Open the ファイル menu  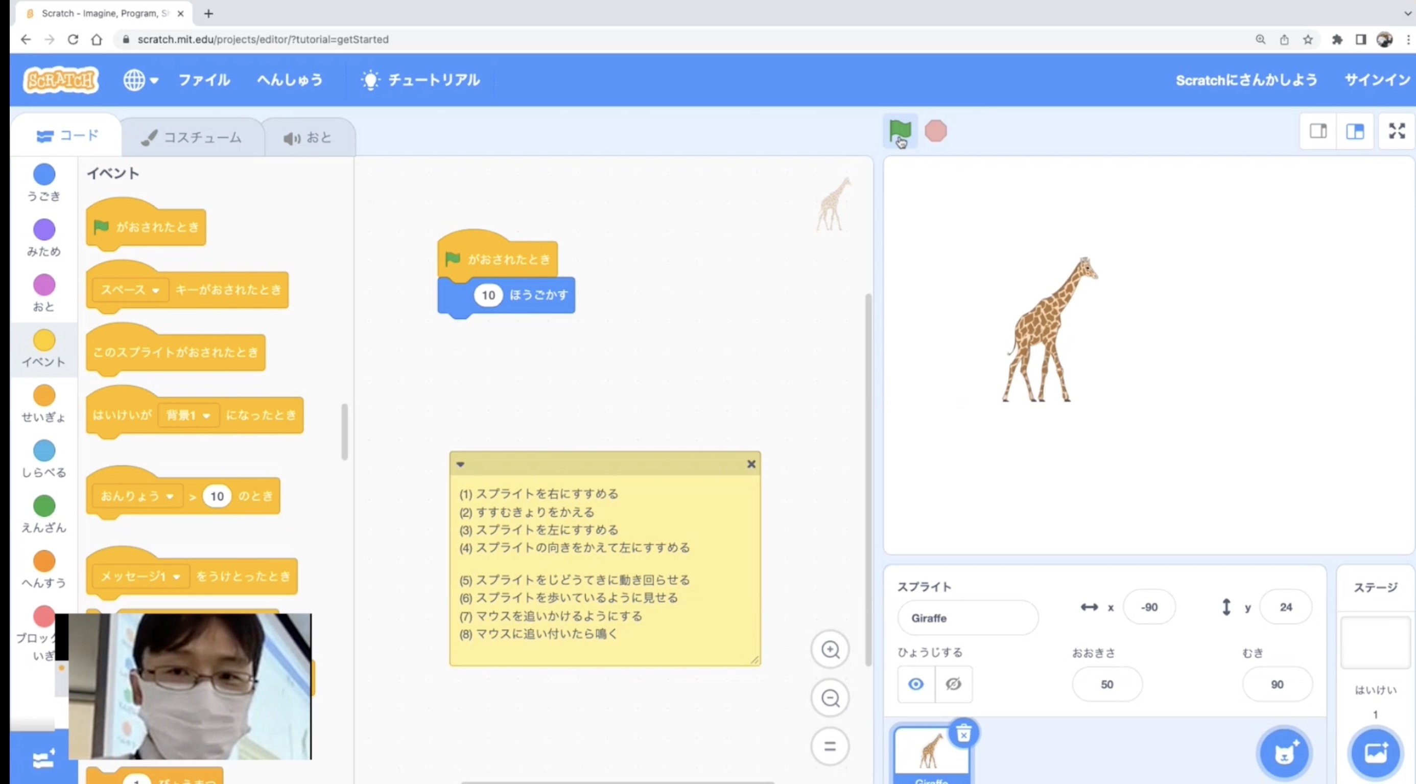(x=204, y=80)
